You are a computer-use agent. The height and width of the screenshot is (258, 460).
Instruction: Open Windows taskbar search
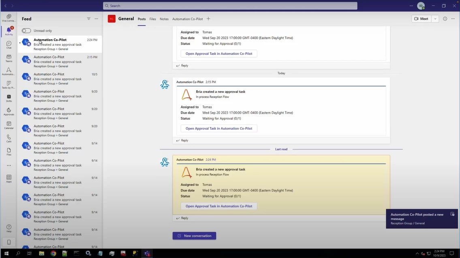pos(18,253)
